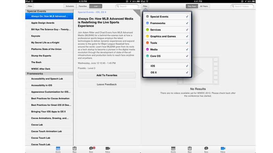Toggle the OS X platform filter

tap(167, 72)
